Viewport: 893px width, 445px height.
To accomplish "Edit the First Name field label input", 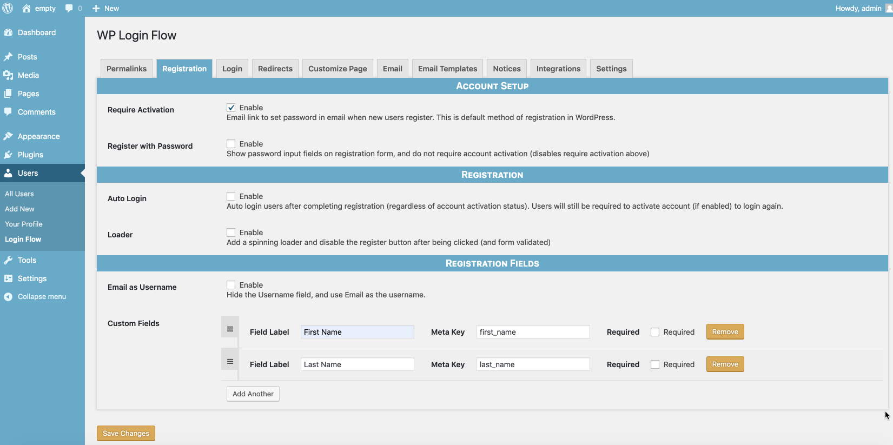I will pos(358,332).
